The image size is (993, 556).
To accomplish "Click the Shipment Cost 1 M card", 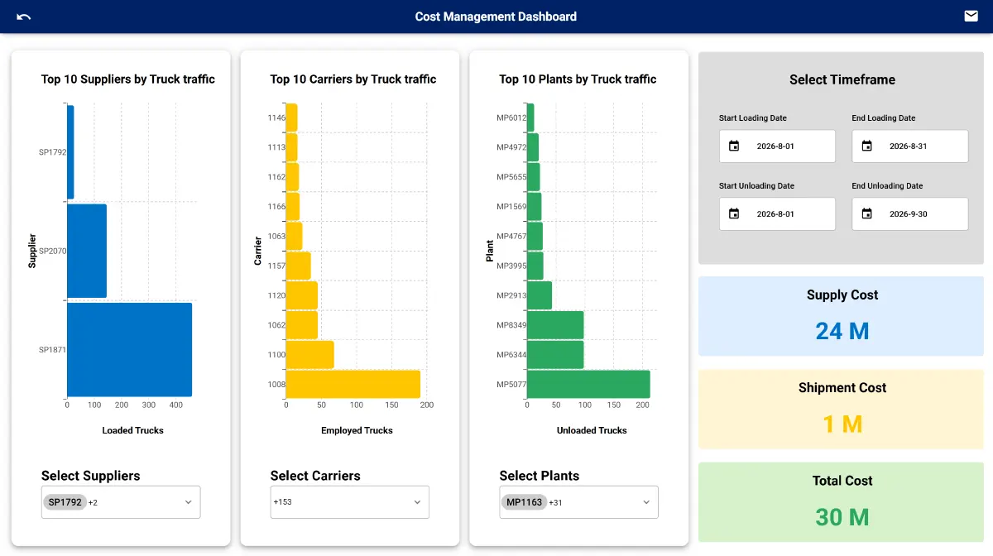I will pyautogui.click(x=841, y=409).
